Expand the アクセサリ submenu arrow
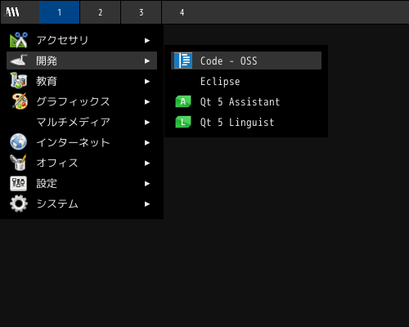This screenshot has width=409, height=327. point(147,41)
